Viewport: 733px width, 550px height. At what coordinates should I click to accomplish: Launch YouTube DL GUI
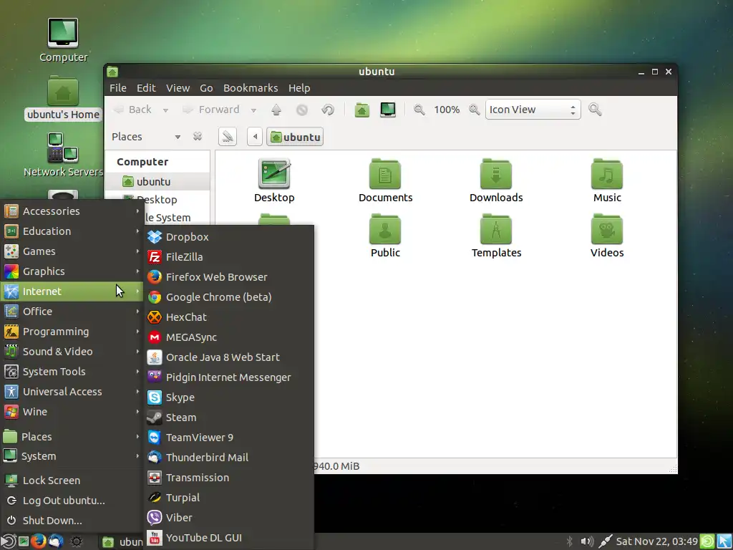tap(229, 539)
